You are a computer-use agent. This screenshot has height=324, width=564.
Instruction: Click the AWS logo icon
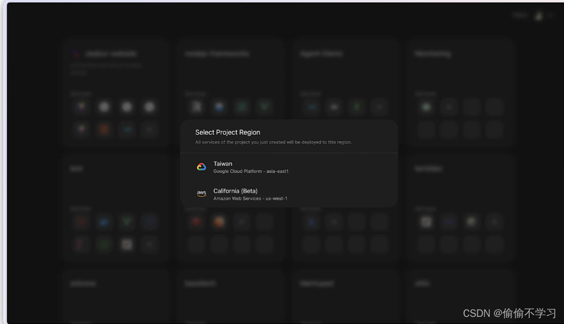pos(201,194)
